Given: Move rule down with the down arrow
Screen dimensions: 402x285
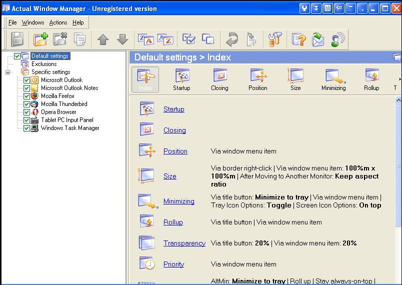Looking at the screenshot, I should pyautogui.click(x=122, y=39).
